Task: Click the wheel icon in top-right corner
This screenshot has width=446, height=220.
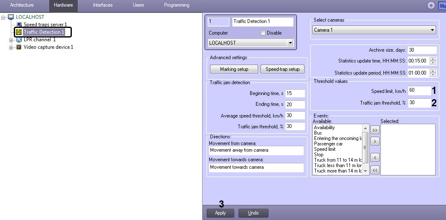Action: (431, 5)
